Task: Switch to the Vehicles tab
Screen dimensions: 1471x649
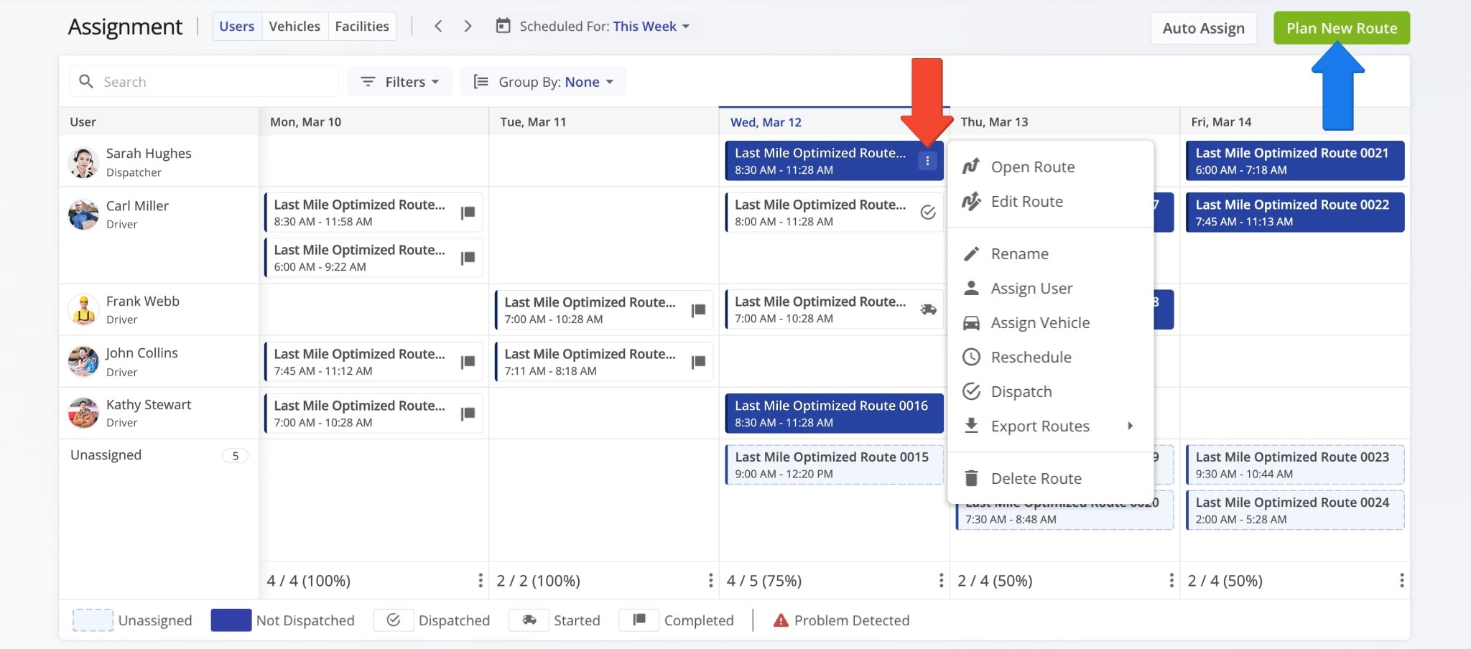Action: click(294, 26)
